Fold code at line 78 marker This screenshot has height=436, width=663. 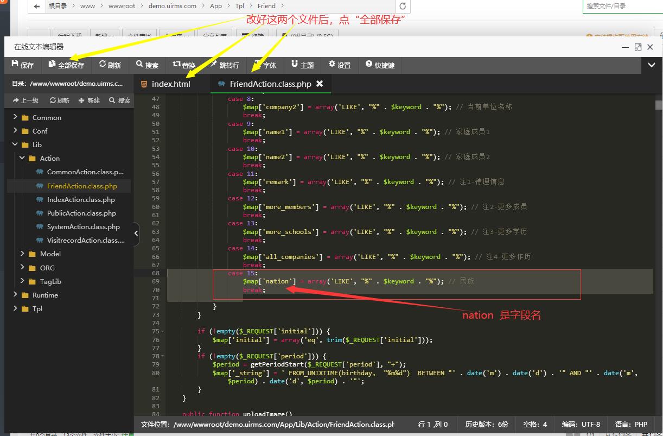[163, 356]
